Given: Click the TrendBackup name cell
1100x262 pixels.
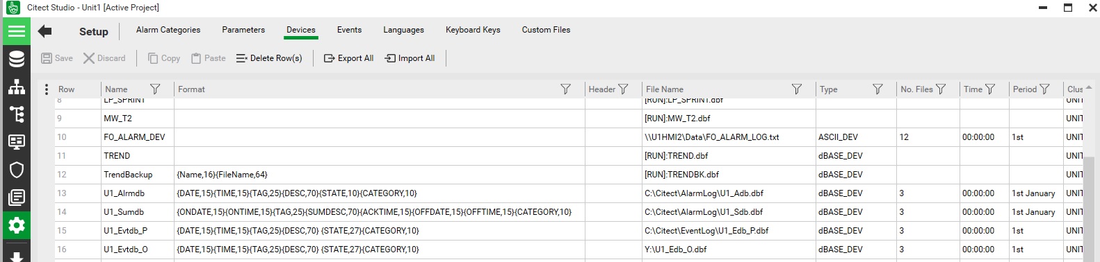Looking at the screenshot, I should pos(137,175).
